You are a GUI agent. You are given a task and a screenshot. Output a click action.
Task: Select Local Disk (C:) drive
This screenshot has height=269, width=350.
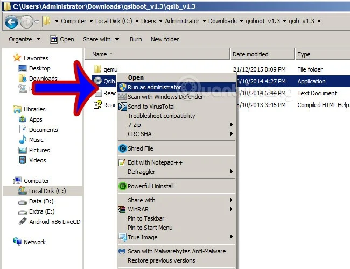(43, 191)
